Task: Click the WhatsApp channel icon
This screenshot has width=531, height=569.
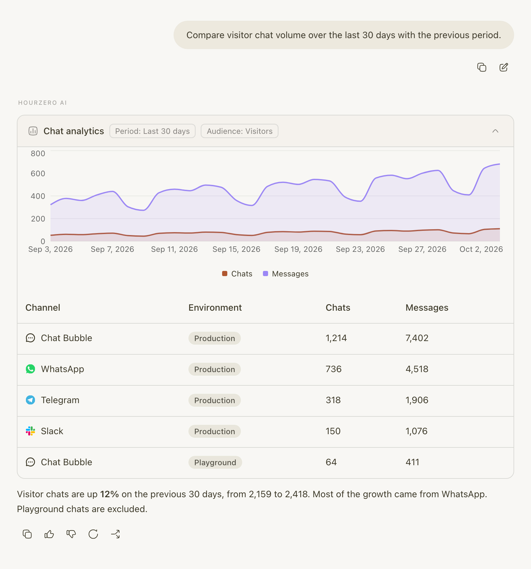Action: click(x=30, y=369)
